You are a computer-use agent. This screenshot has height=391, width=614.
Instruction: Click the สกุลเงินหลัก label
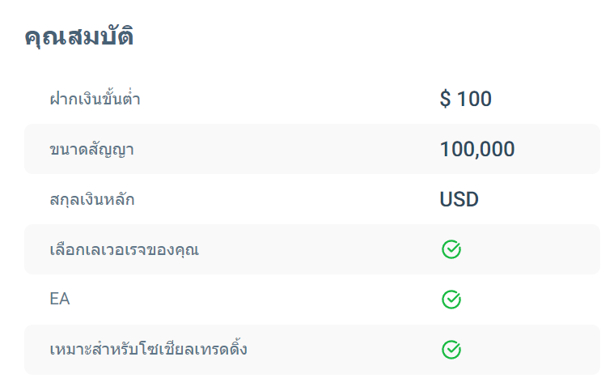pos(92,199)
